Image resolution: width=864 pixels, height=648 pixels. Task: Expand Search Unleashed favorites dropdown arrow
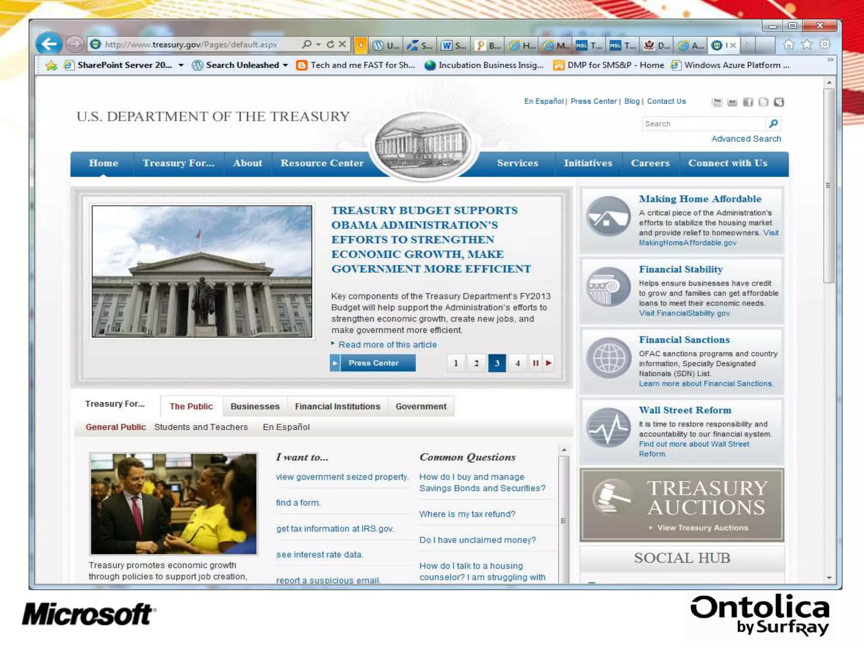coord(286,65)
